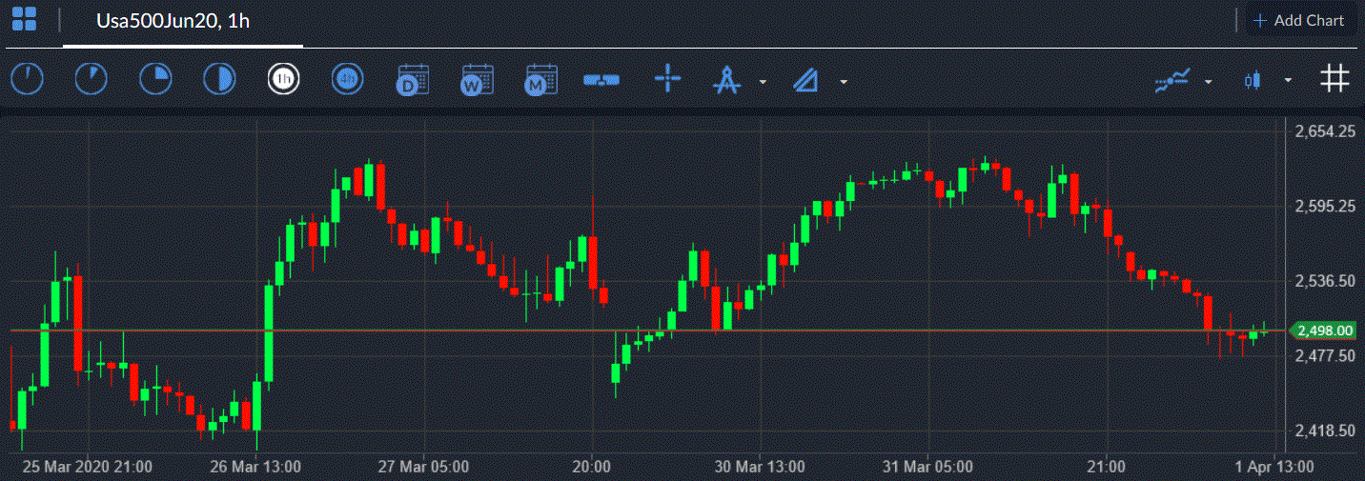Click the 2,654.25 price axis label
This screenshot has width=1365, height=481.
(1326, 131)
